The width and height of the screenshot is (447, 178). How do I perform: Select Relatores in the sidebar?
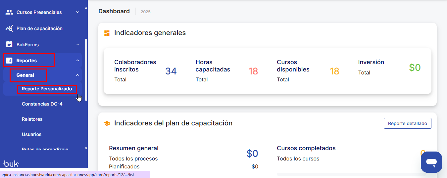32,119
